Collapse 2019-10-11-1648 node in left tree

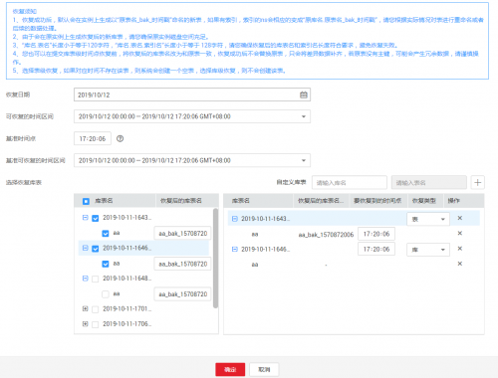pos(86,279)
